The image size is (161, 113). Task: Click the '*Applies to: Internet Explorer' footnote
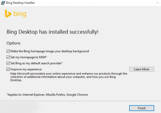click(x=47, y=95)
